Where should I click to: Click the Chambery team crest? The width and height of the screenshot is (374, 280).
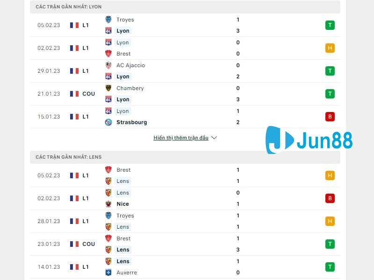[108, 88]
